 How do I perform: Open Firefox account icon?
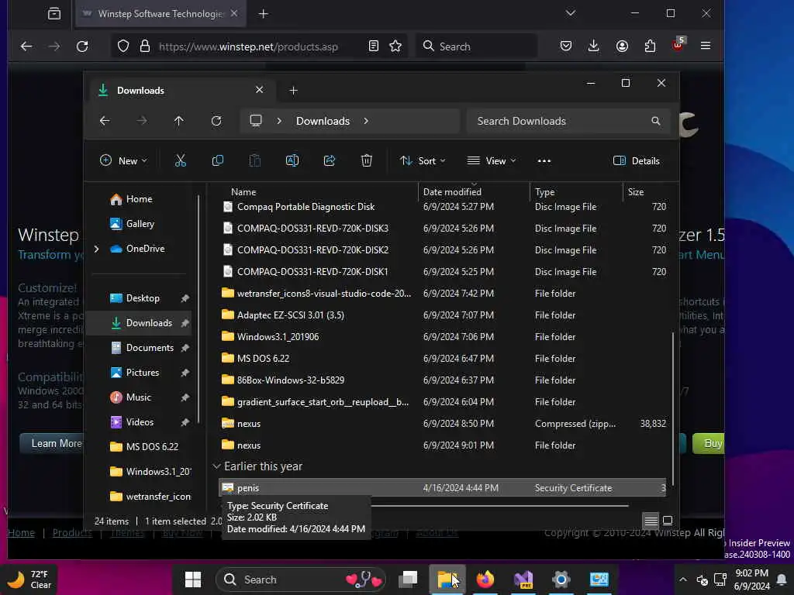(623, 46)
